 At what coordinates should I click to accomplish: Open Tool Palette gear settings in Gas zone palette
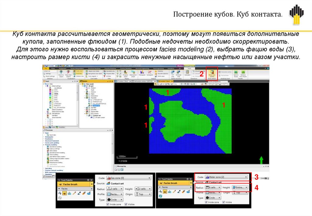click(x=88, y=180)
